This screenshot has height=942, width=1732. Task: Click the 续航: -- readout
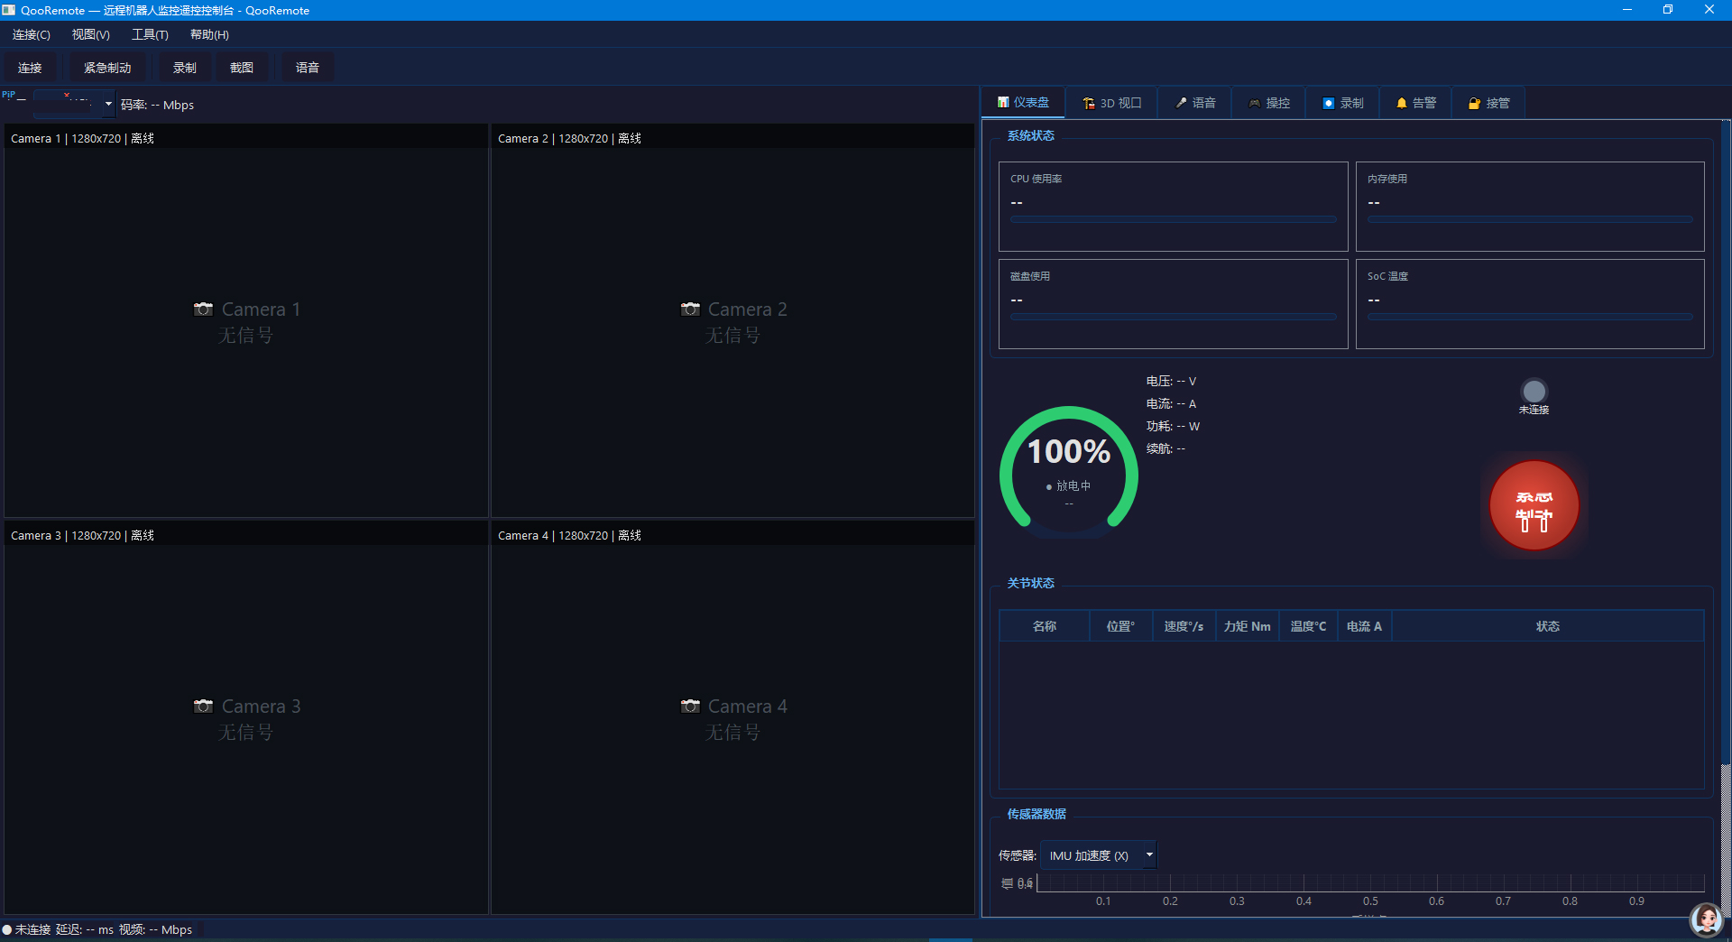[1165, 448]
